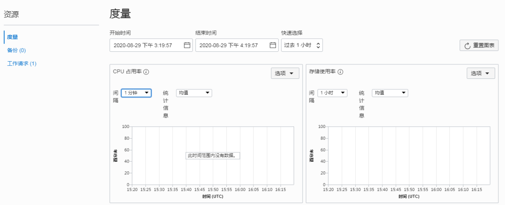
Task: Click the 时间 (UTC) axis label under storage chart
Action: 409,196
